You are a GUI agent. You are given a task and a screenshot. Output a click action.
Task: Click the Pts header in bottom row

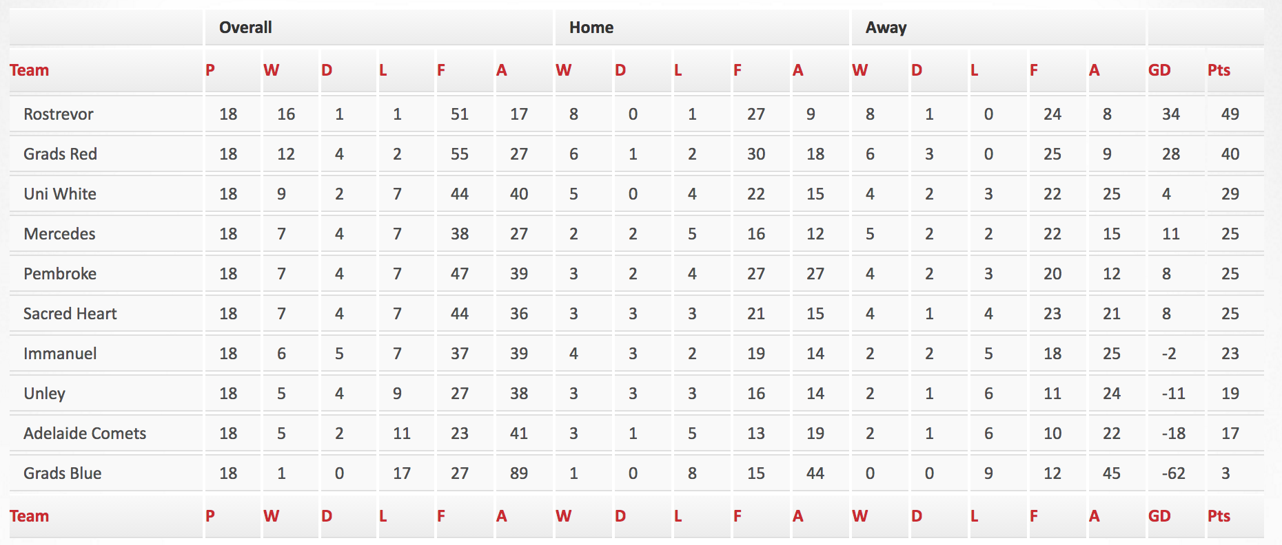coord(1219,516)
